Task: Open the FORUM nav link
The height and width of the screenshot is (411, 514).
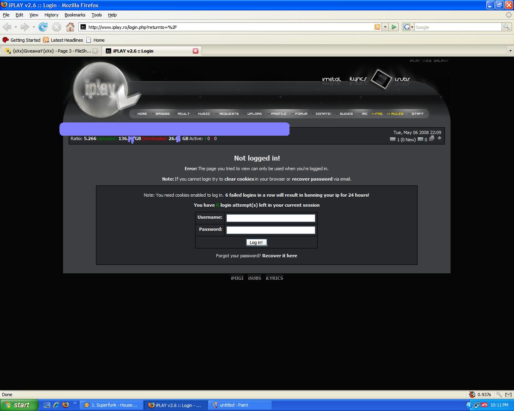Action: point(301,114)
